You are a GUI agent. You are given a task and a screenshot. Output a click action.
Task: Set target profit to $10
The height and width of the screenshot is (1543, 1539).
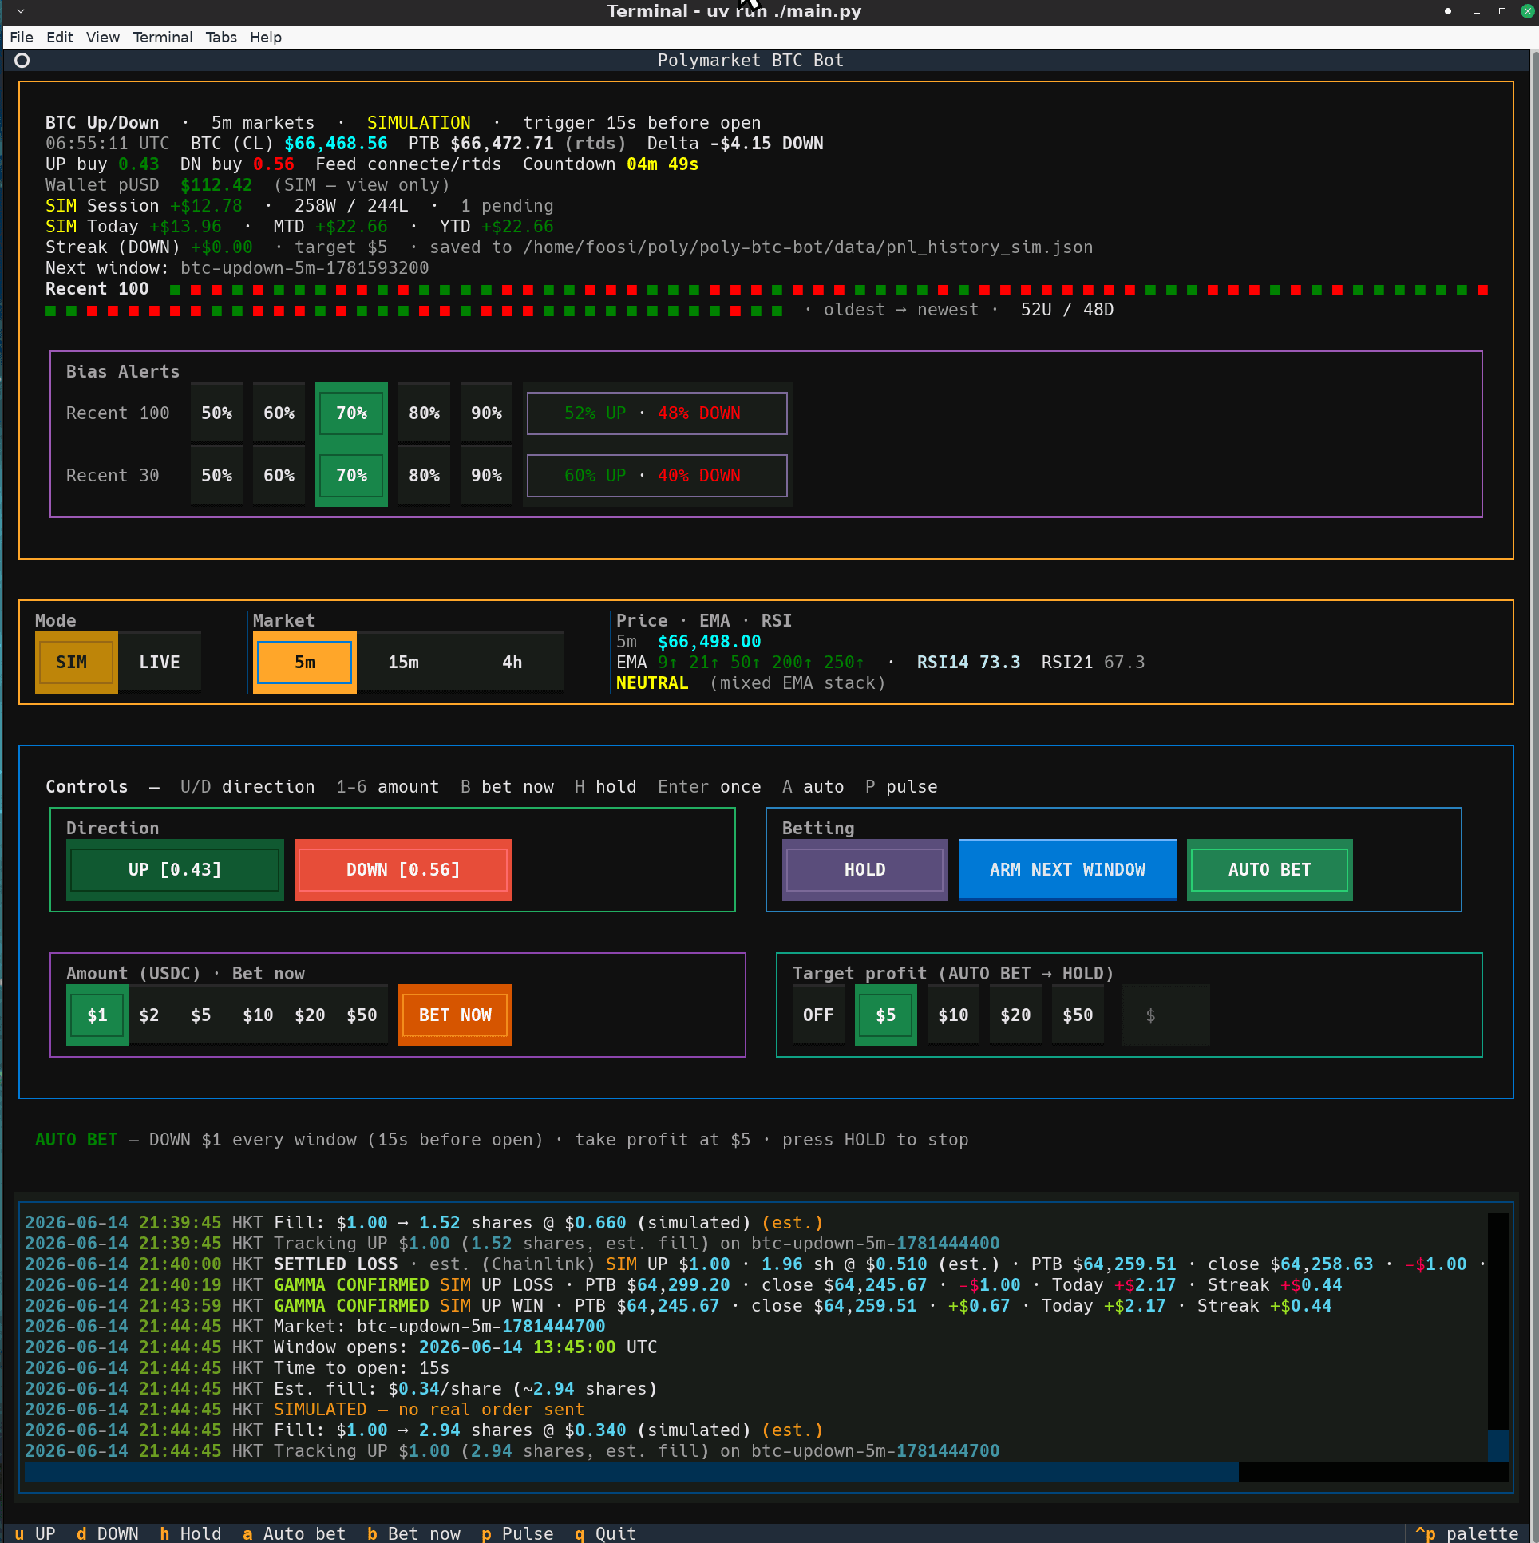pos(953,1015)
